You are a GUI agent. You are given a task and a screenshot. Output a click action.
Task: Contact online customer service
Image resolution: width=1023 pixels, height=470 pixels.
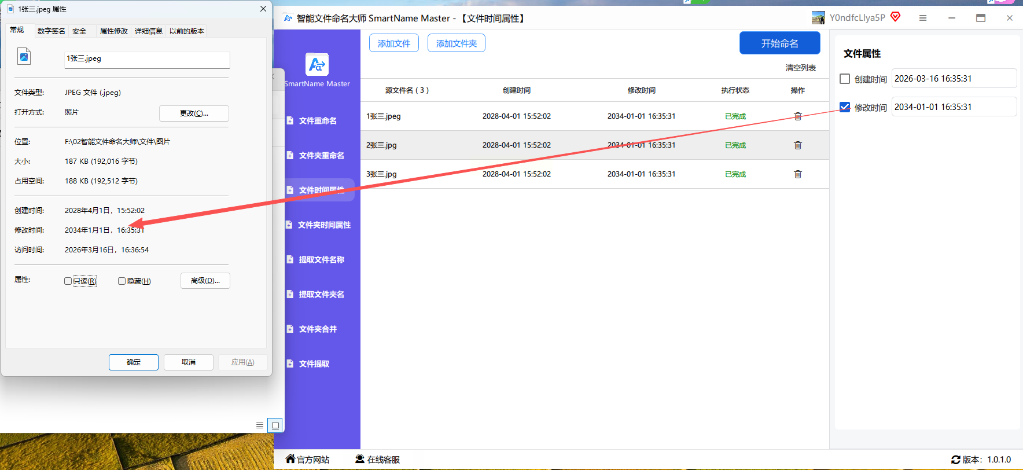tap(377, 459)
